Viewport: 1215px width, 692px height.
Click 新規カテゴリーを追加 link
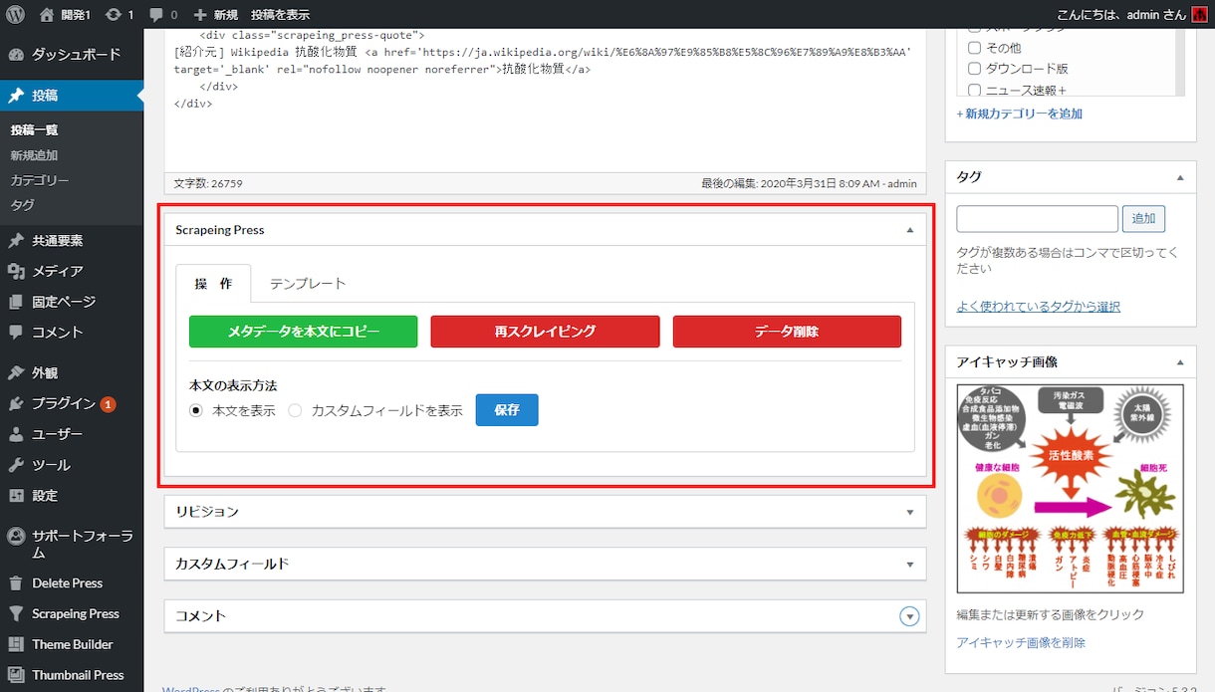[1020, 114]
